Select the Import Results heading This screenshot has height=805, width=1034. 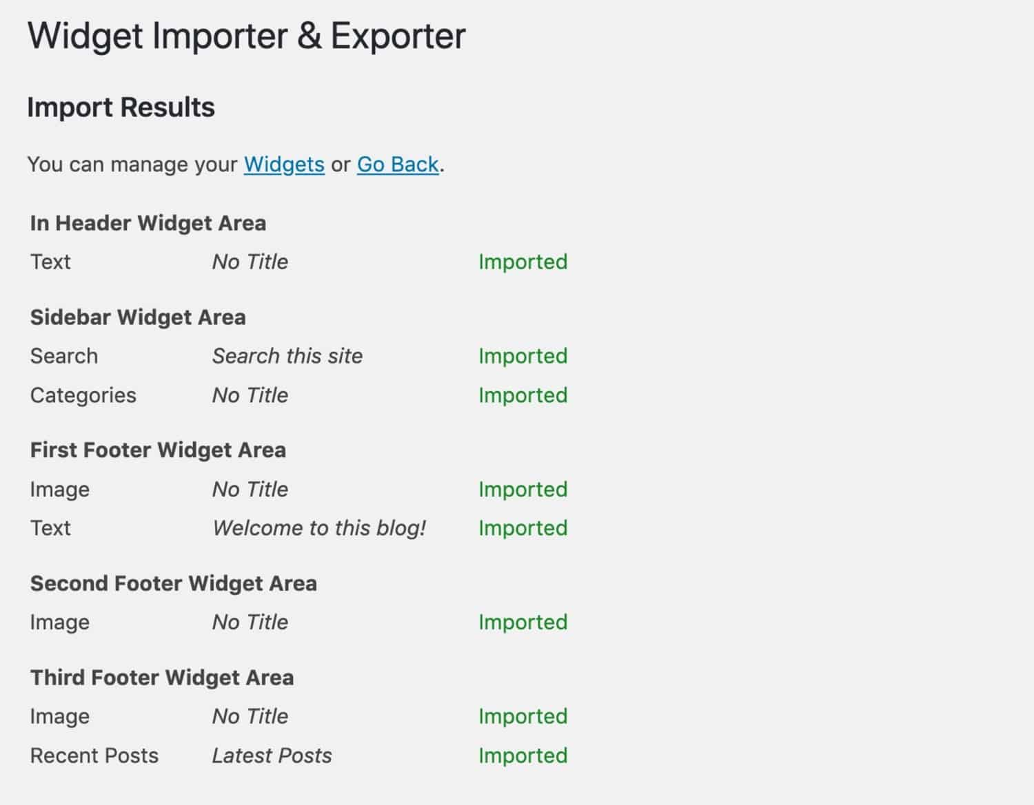(120, 107)
